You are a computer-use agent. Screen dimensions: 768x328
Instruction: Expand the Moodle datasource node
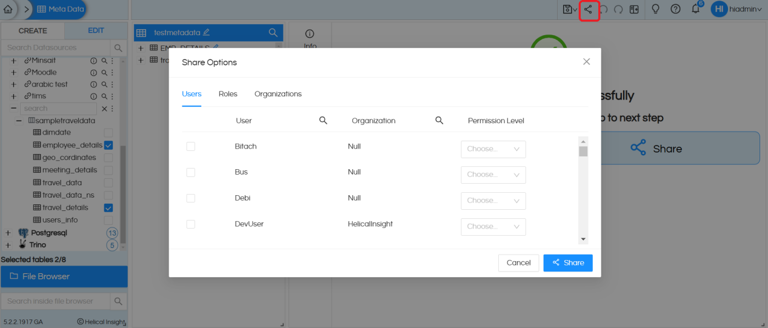[14, 72]
